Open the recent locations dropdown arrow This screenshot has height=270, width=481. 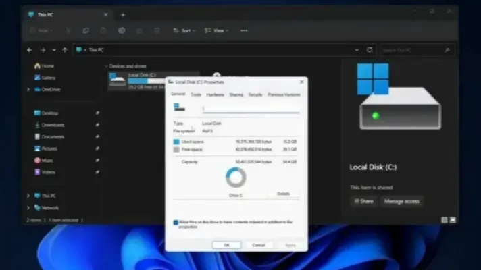(x=54, y=50)
